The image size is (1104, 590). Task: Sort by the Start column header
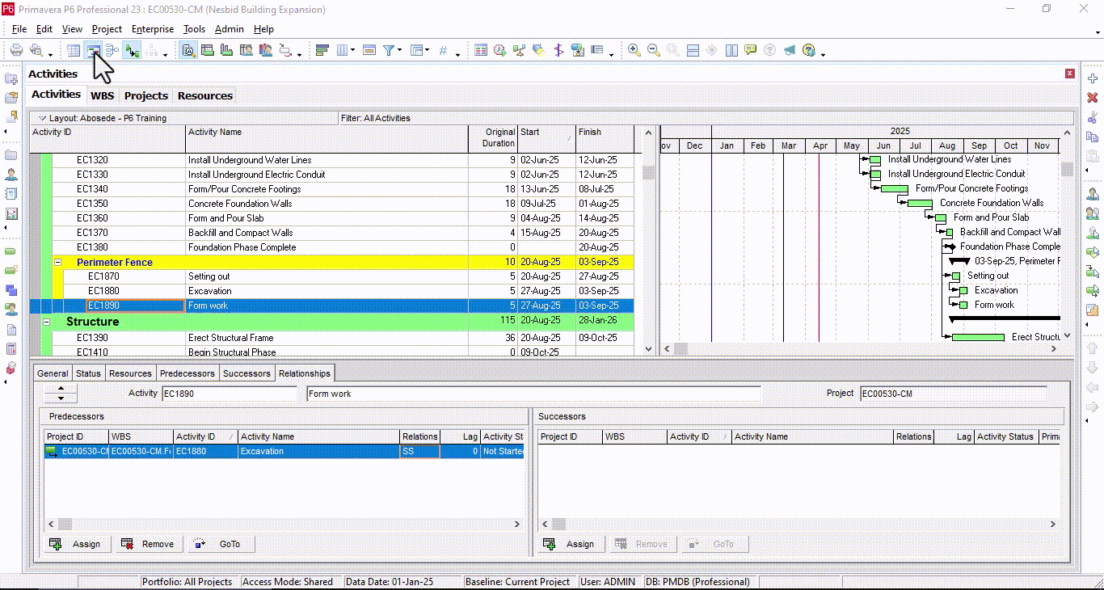click(x=546, y=137)
